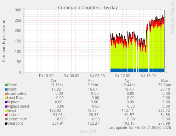Click the 'Min:' column header
Screen dimensions: 176x136
click(x=91, y=81)
